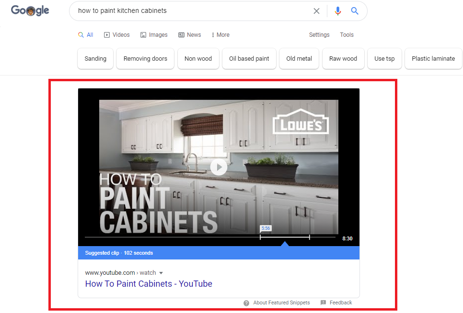This screenshot has height=313, width=463.
Task: Click the Feedback link
Action: coord(341,302)
